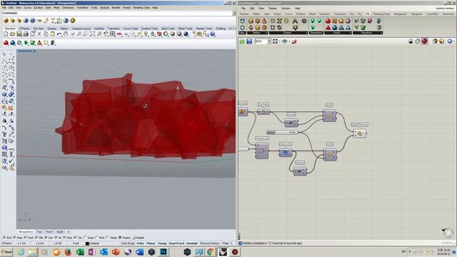
Task: Click the Paste clipboard icon in Rhino toolbar
Action: coord(52,34)
